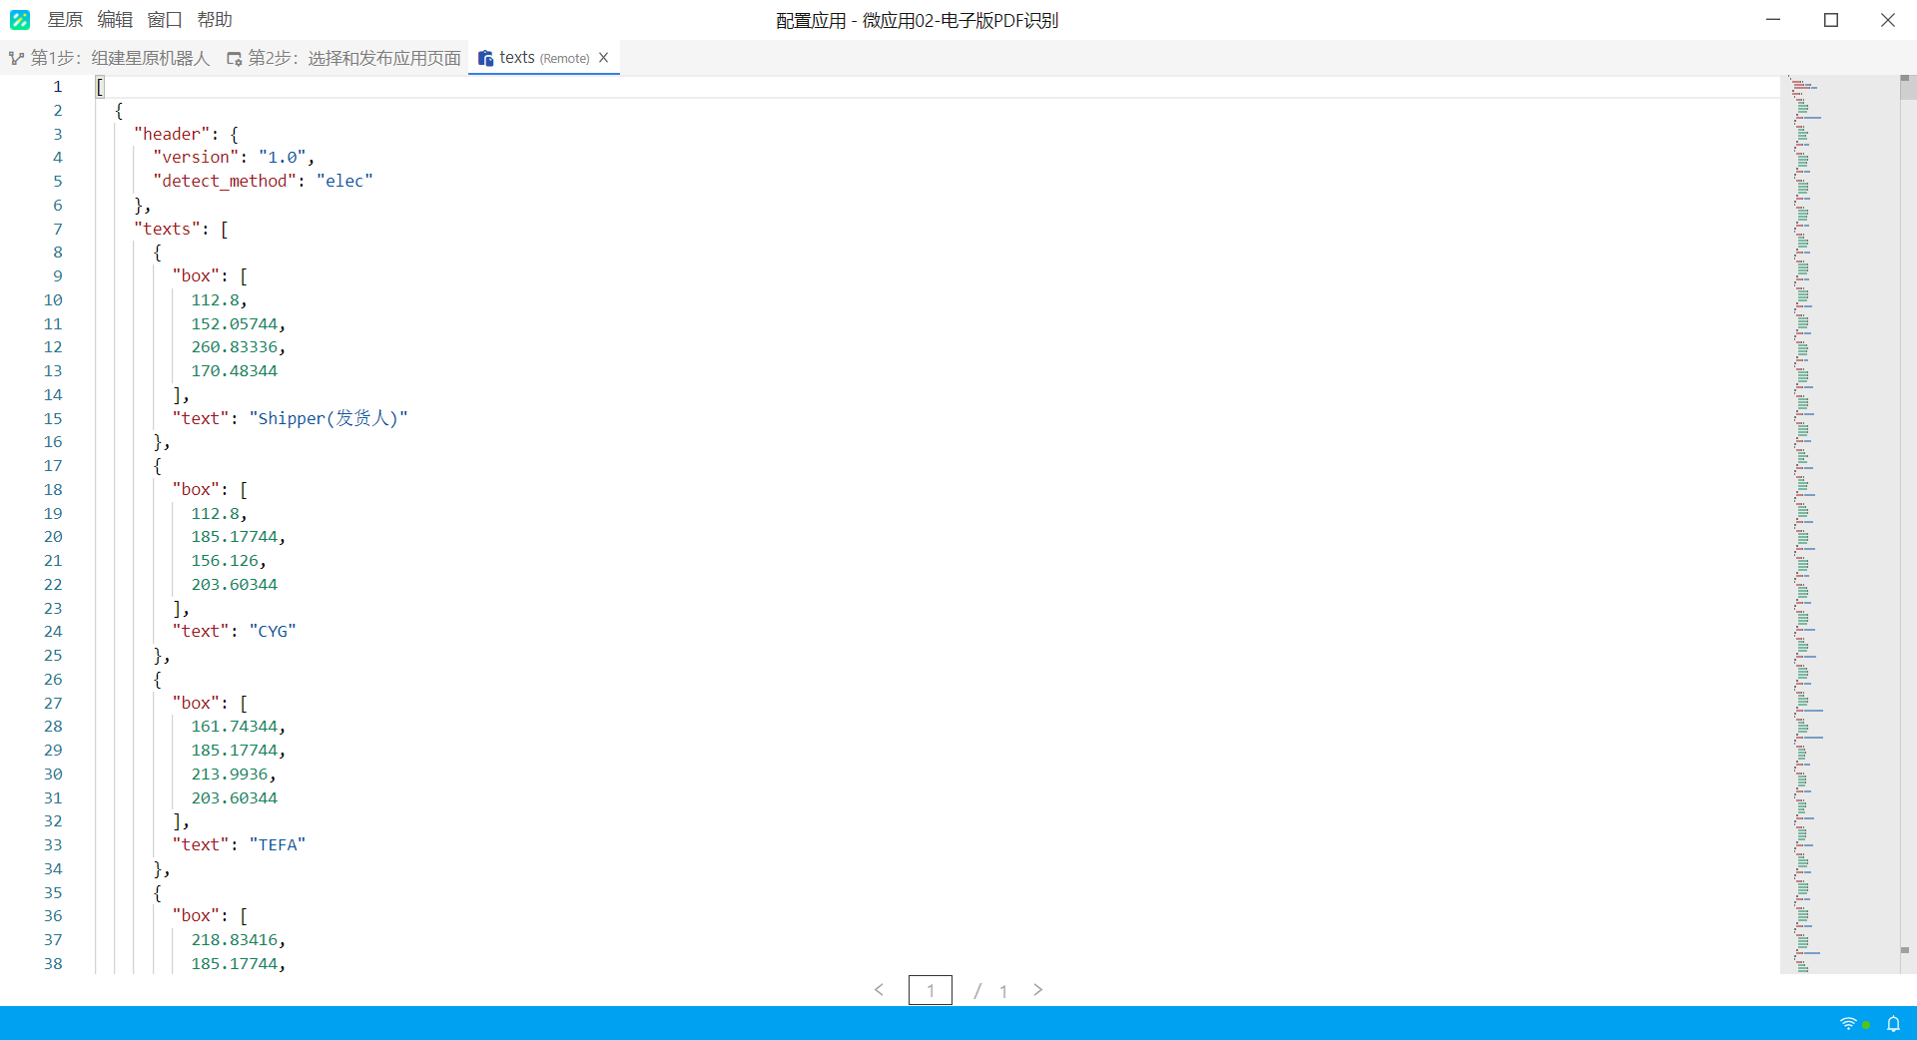
Task: Click the value 161.74344
Action: tap(235, 727)
